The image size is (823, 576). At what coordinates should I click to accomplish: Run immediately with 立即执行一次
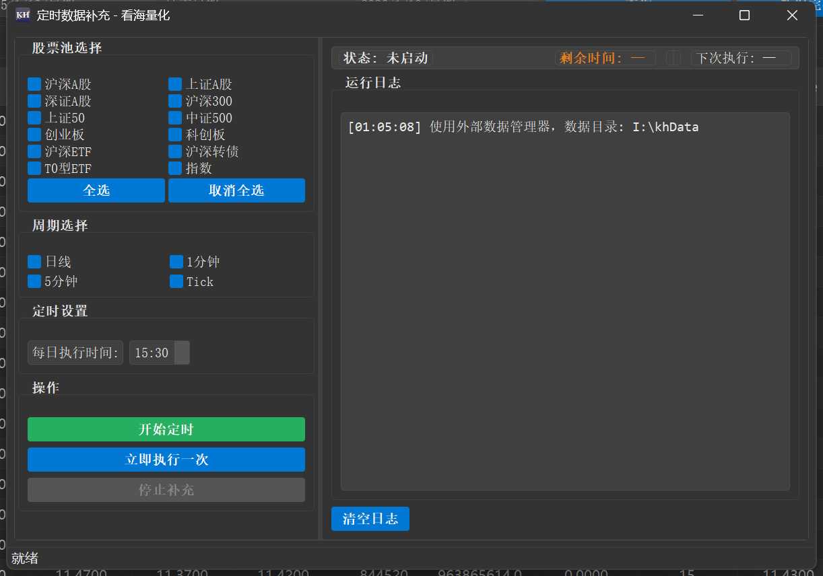tap(166, 460)
